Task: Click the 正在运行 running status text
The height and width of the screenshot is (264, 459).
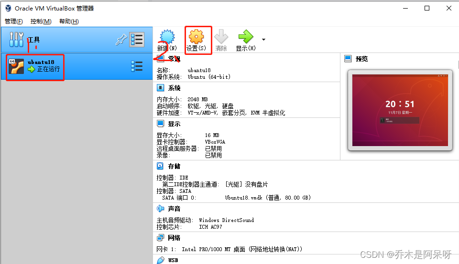Action: pyautogui.click(x=48, y=69)
